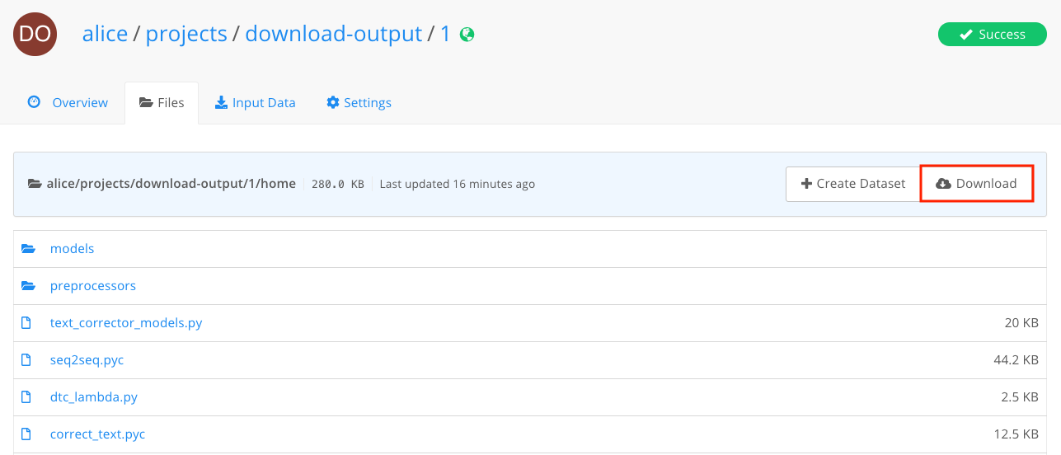The height and width of the screenshot is (455, 1061).
Task: Click the file icon for text_corrector_models.py
Action: pyautogui.click(x=26, y=323)
